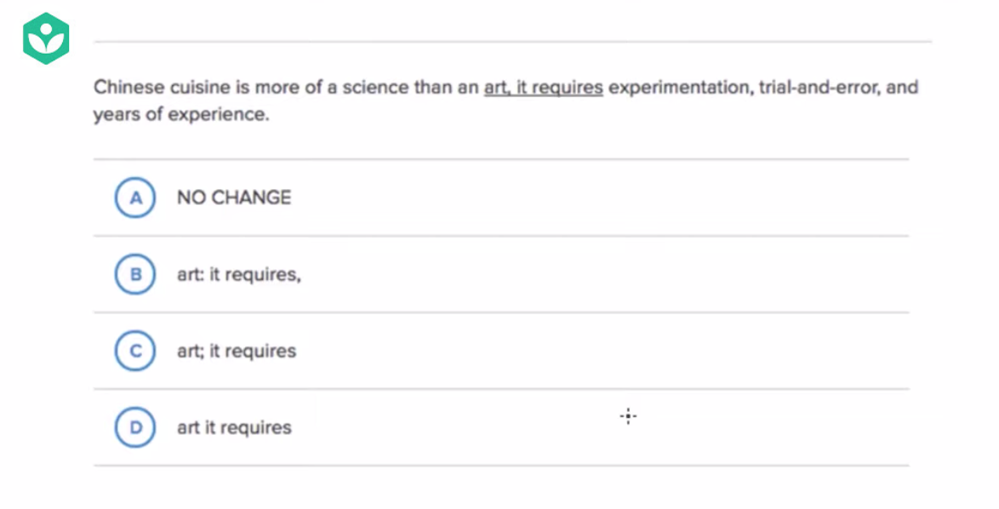Click empty row area beside "art; it requires"
Image resolution: width=999 pixels, height=509 pixels.
[596, 351]
